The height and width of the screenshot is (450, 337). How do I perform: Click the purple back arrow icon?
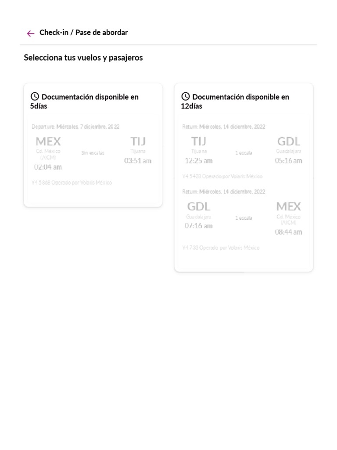click(30, 33)
